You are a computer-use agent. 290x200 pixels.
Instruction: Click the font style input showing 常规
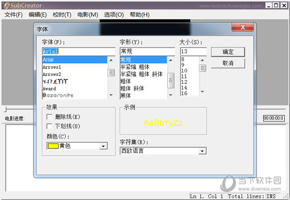[x=148, y=51]
